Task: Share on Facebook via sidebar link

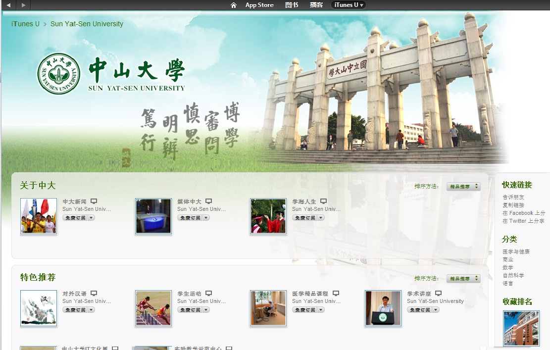Action: click(524, 213)
